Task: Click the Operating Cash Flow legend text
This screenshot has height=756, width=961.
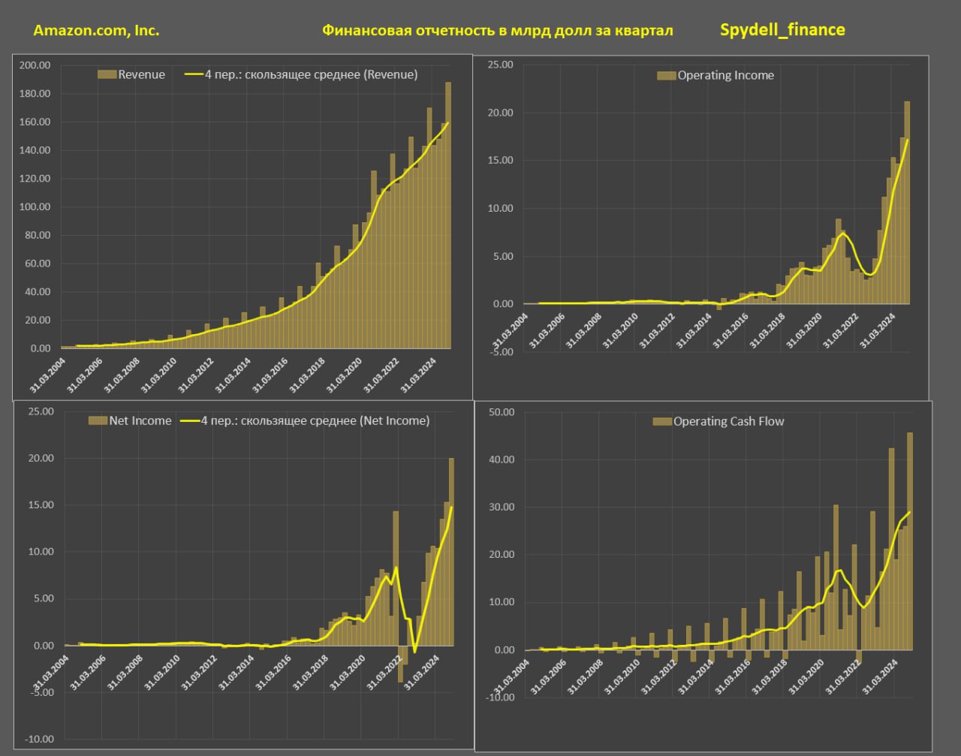Action: coord(728,422)
